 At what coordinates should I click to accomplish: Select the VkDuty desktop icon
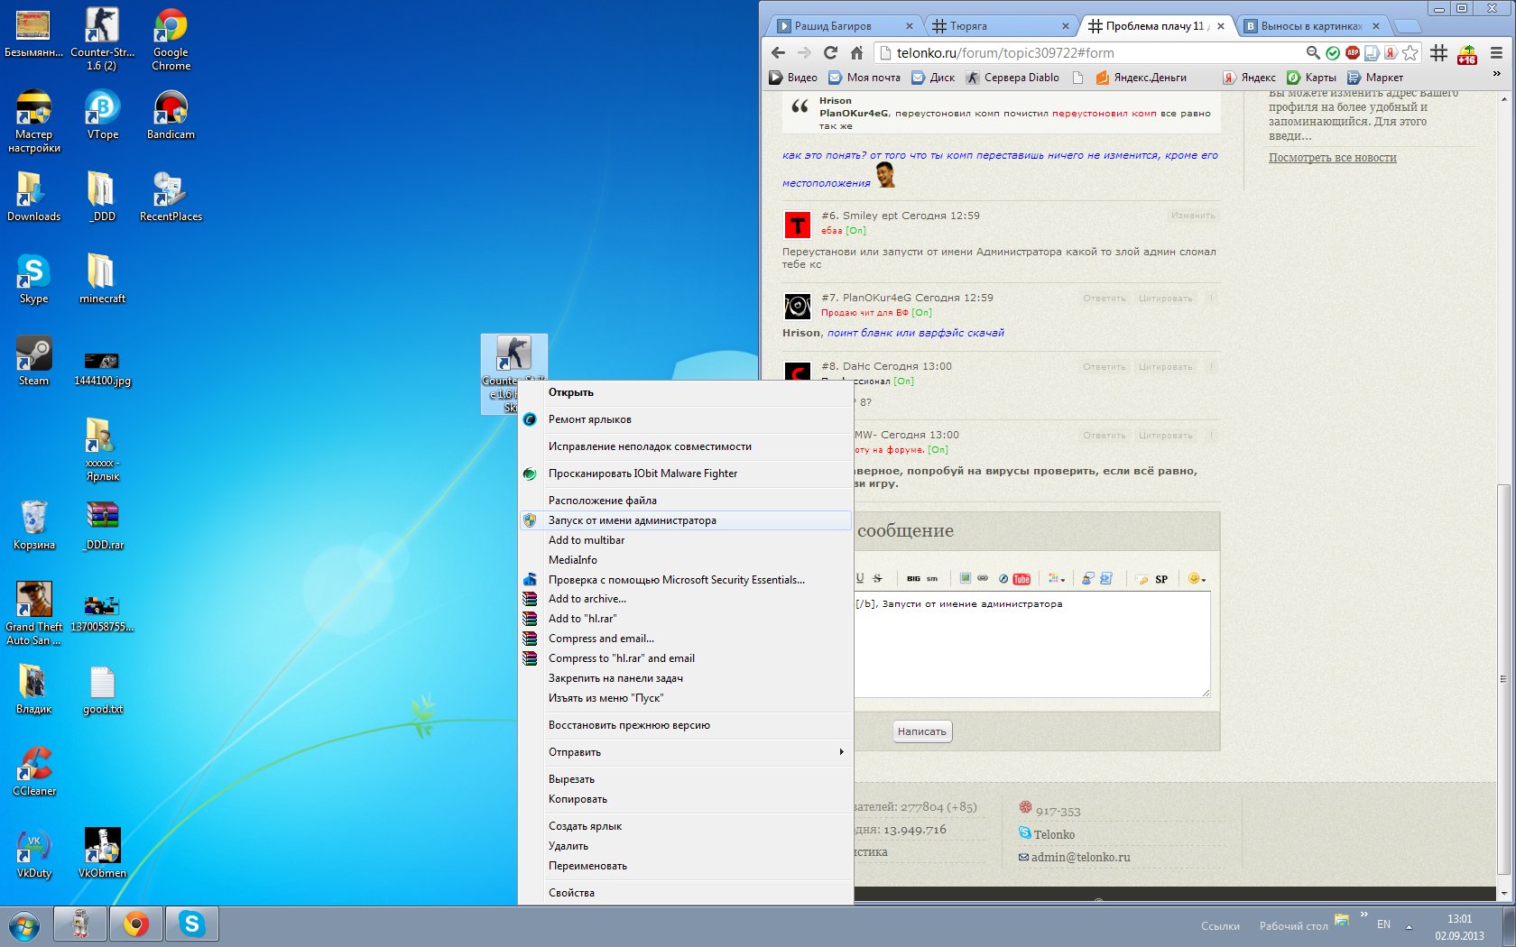(x=34, y=853)
